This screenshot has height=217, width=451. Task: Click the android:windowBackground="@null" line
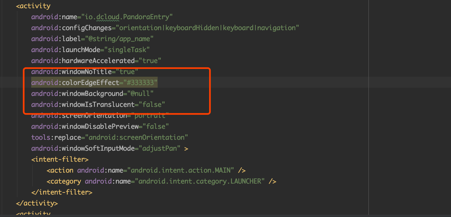tap(92, 94)
